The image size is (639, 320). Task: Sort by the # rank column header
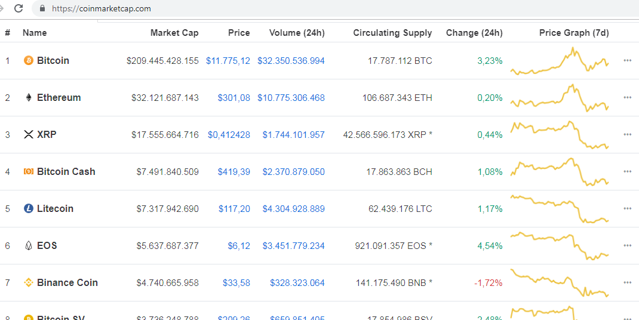pyautogui.click(x=7, y=33)
